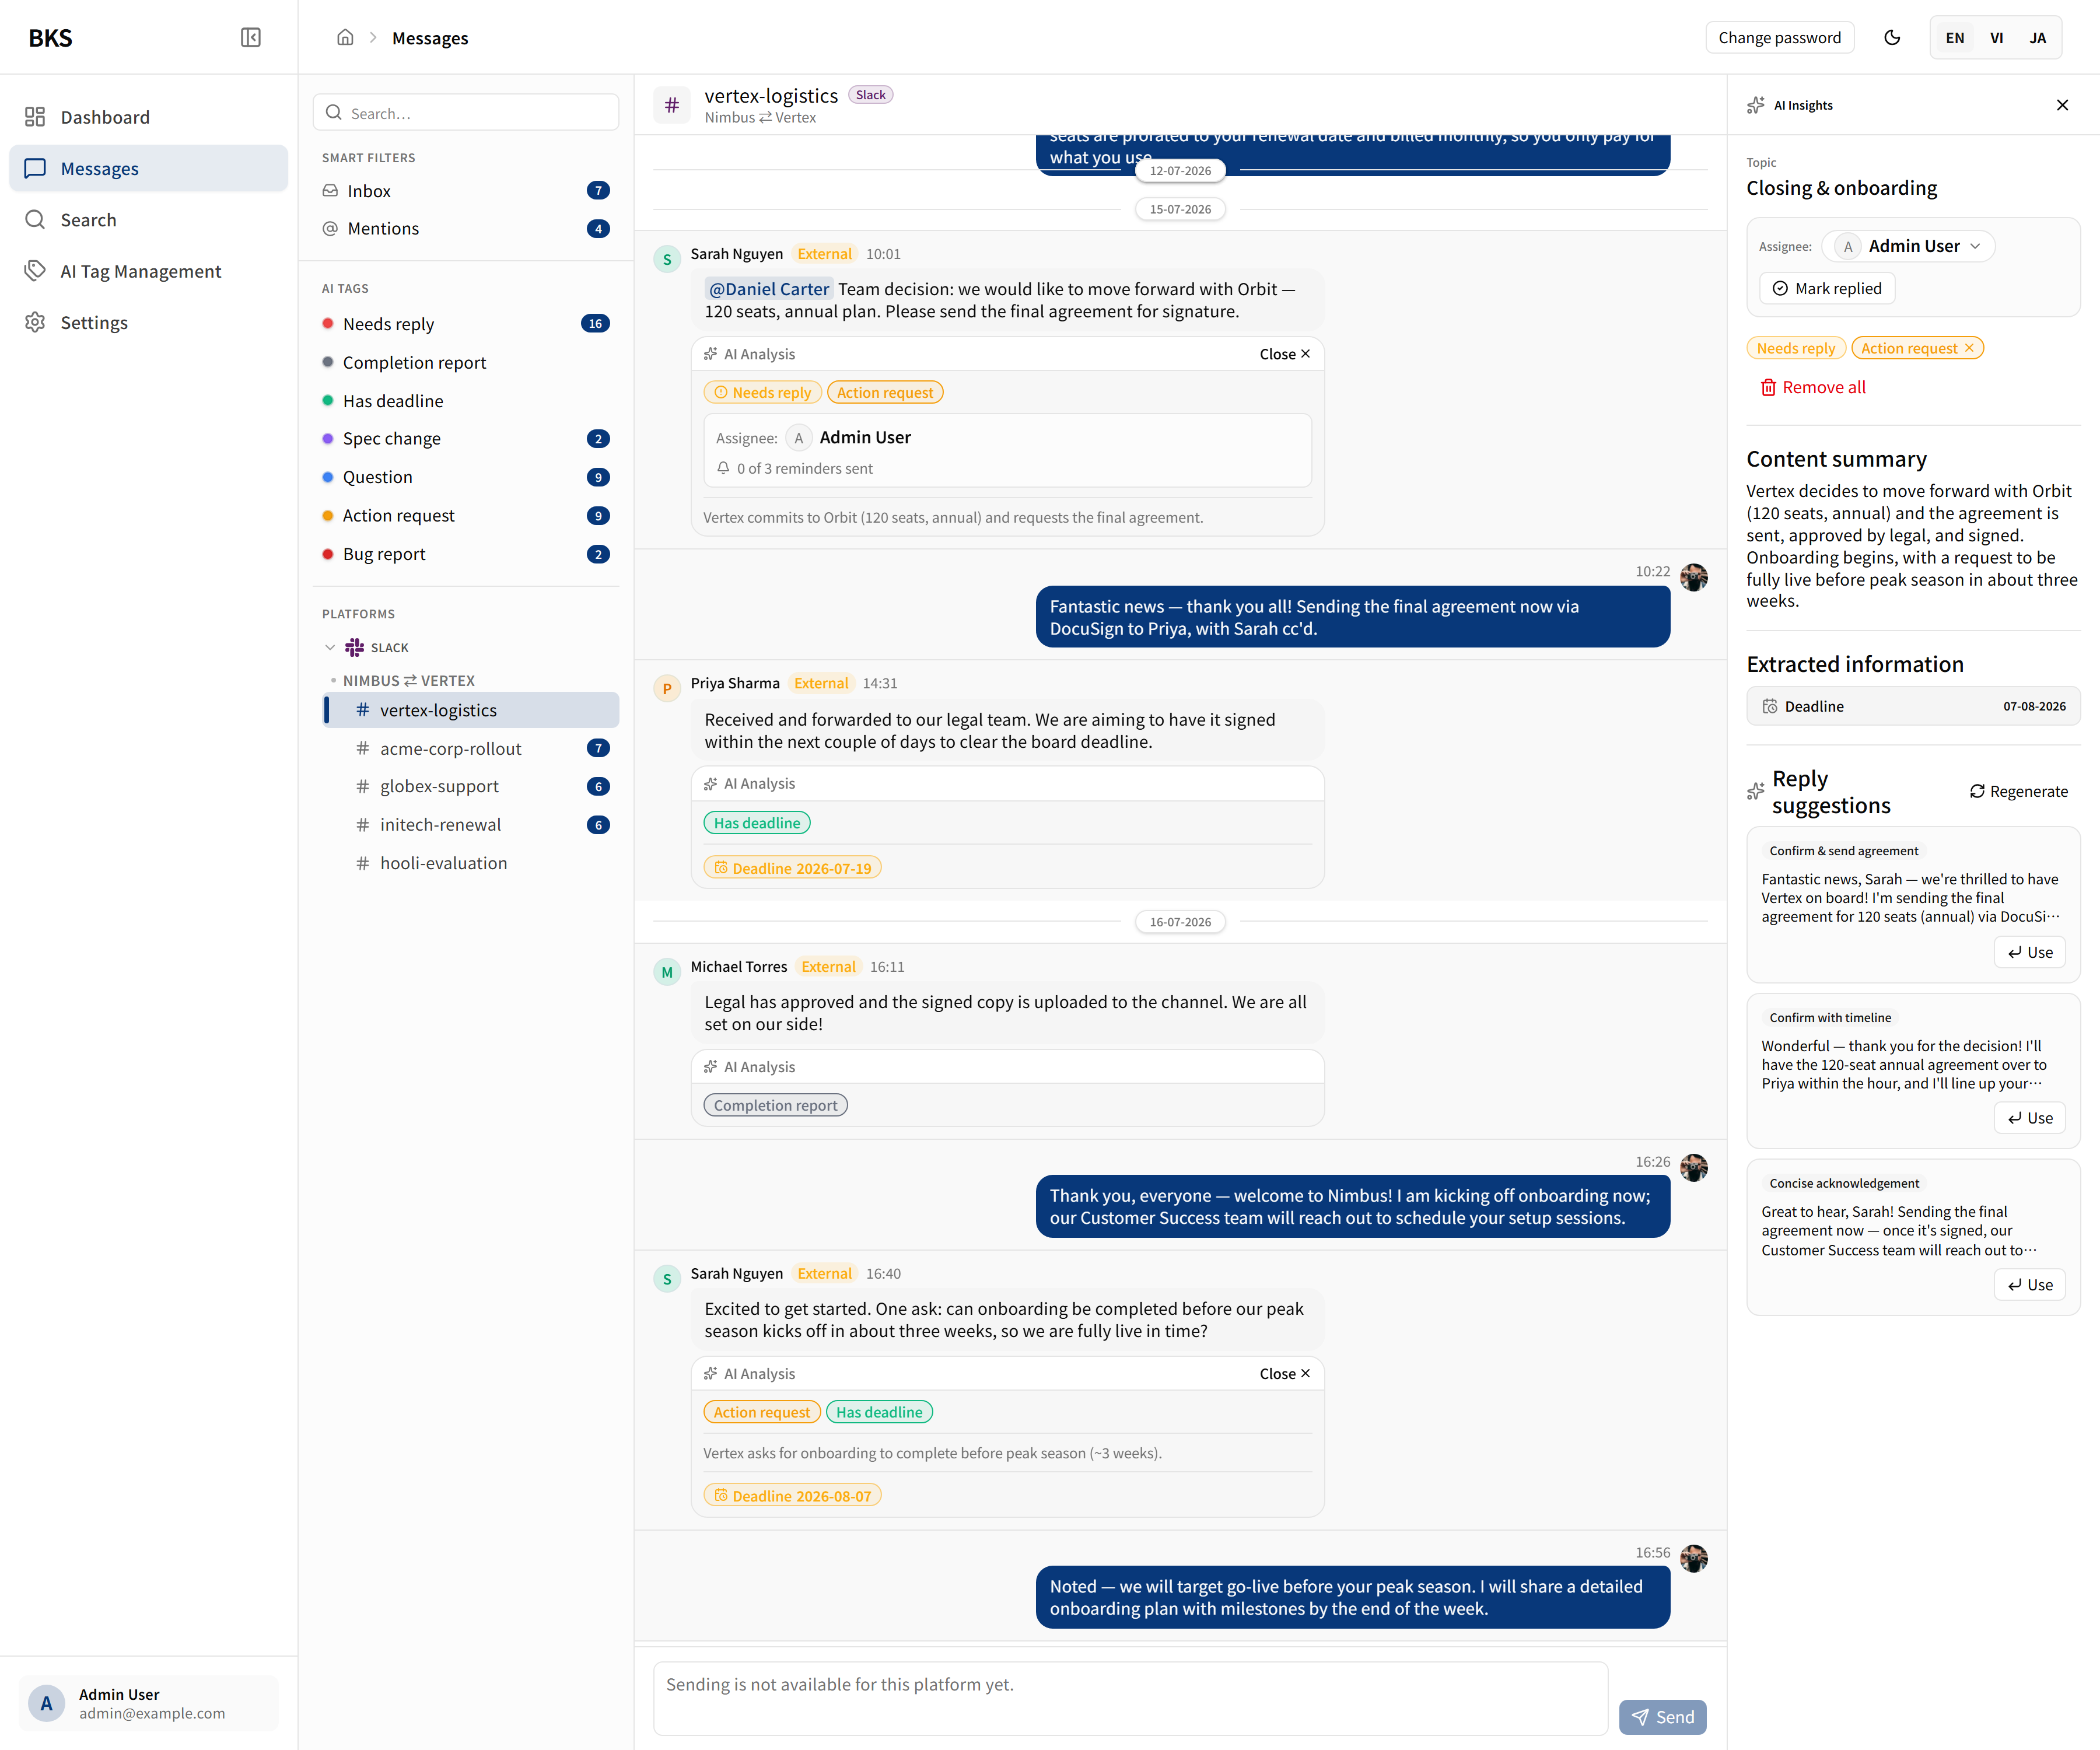Open AI Tag Management
Viewport: 2100px width, 1750px height.
(148, 271)
